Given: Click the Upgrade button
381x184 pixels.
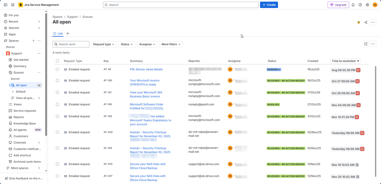Looking at the screenshot, I should pos(338,5).
